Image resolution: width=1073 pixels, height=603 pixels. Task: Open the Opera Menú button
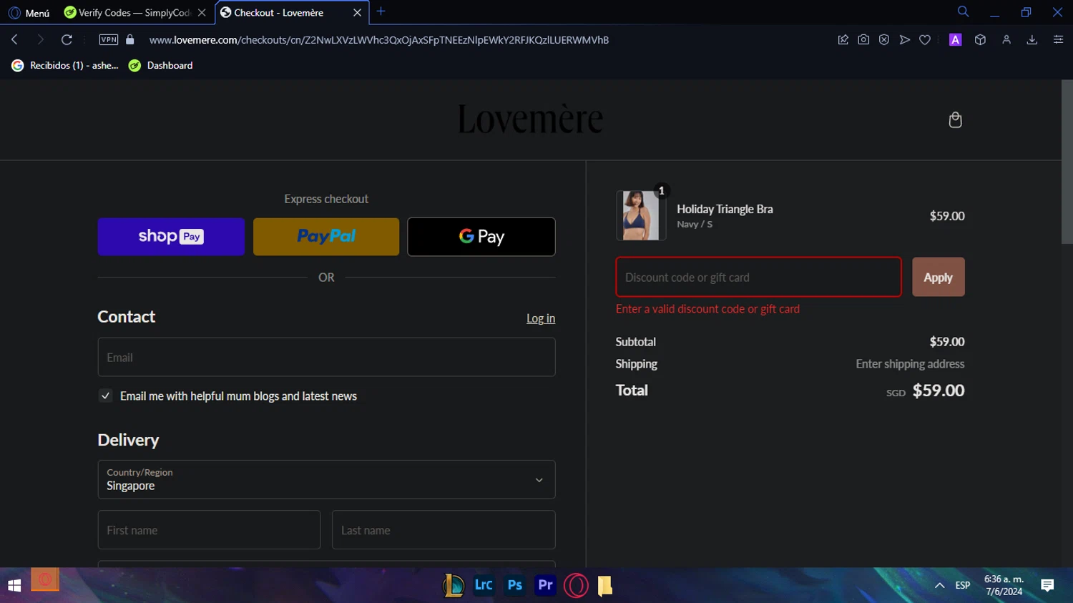click(x=29, y=12)
